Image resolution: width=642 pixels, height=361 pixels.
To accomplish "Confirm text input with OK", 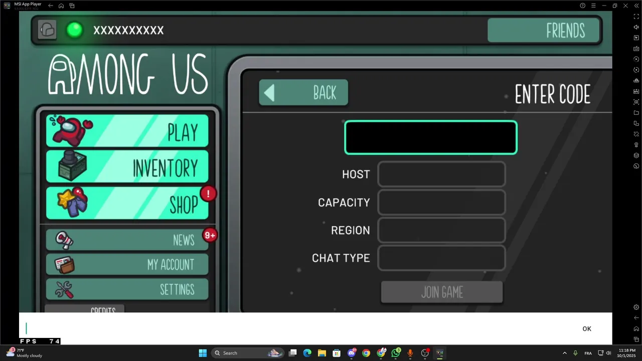I will click(x=587, y=329).
